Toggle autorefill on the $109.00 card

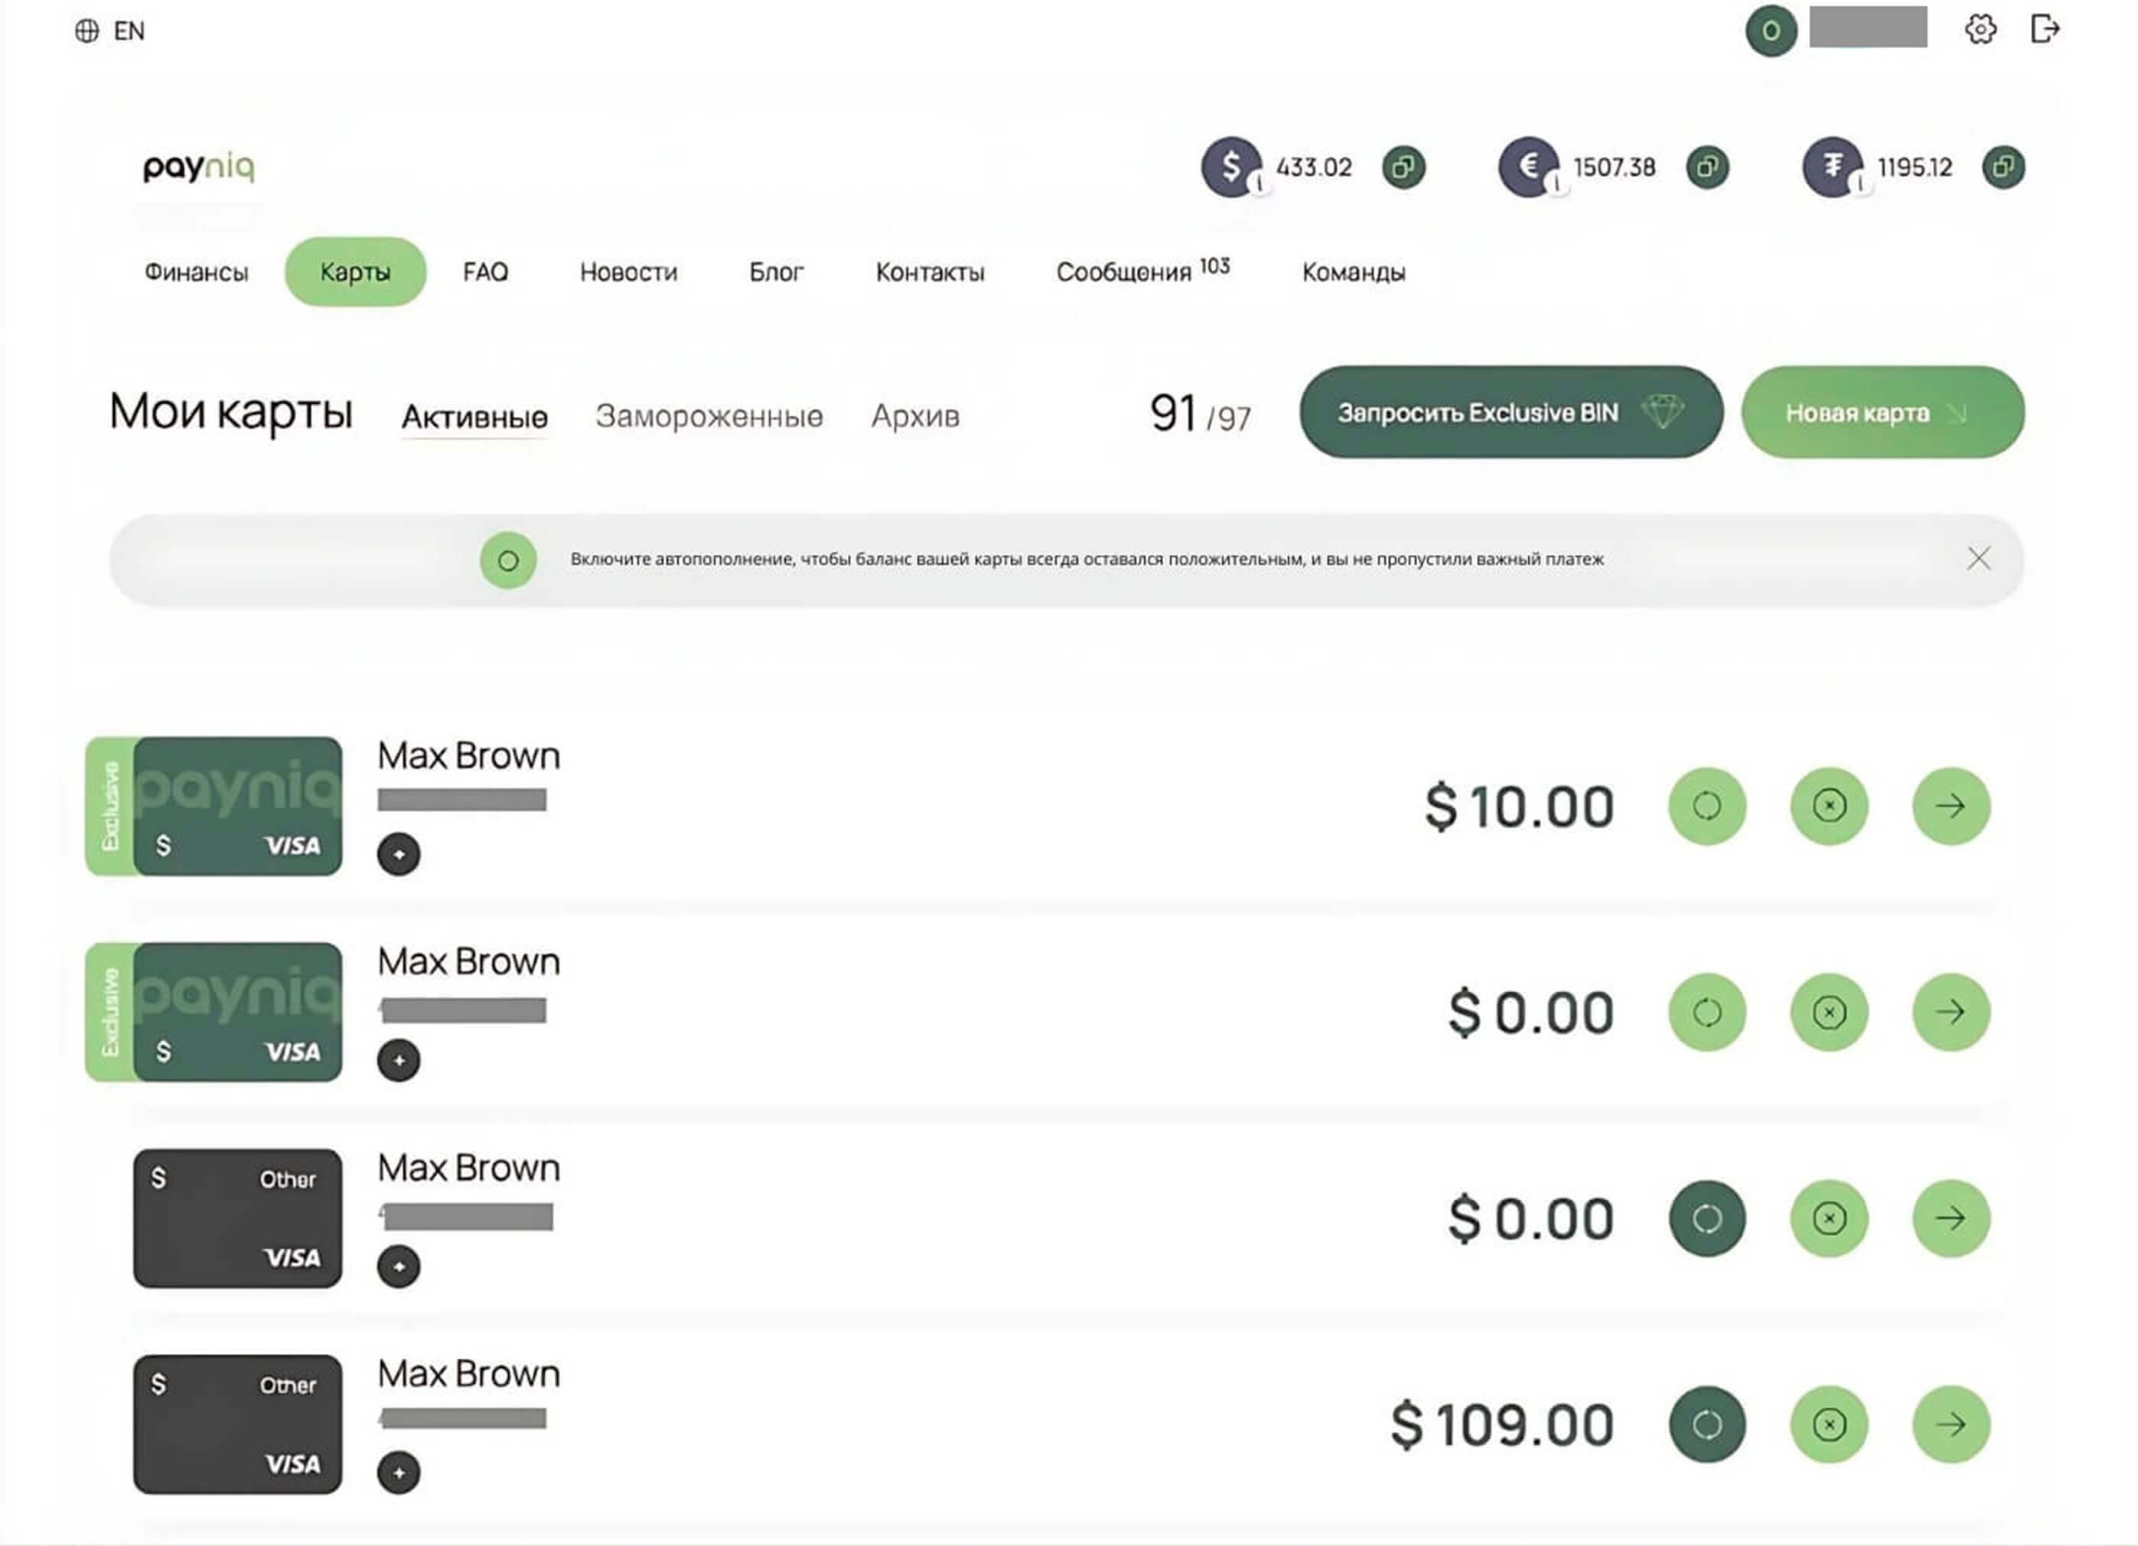point(1707,1424)
